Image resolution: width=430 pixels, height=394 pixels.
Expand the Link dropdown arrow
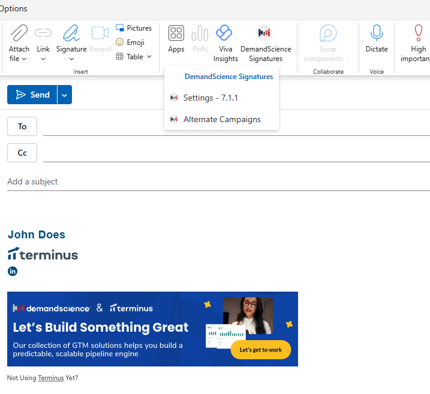43,59
